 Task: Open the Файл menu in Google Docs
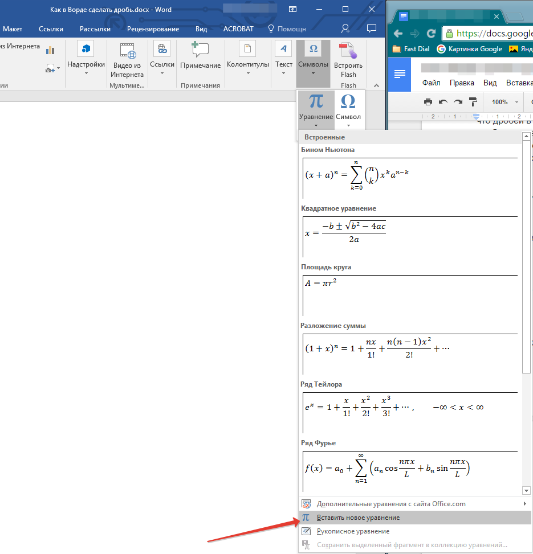(x=431, y=83)
